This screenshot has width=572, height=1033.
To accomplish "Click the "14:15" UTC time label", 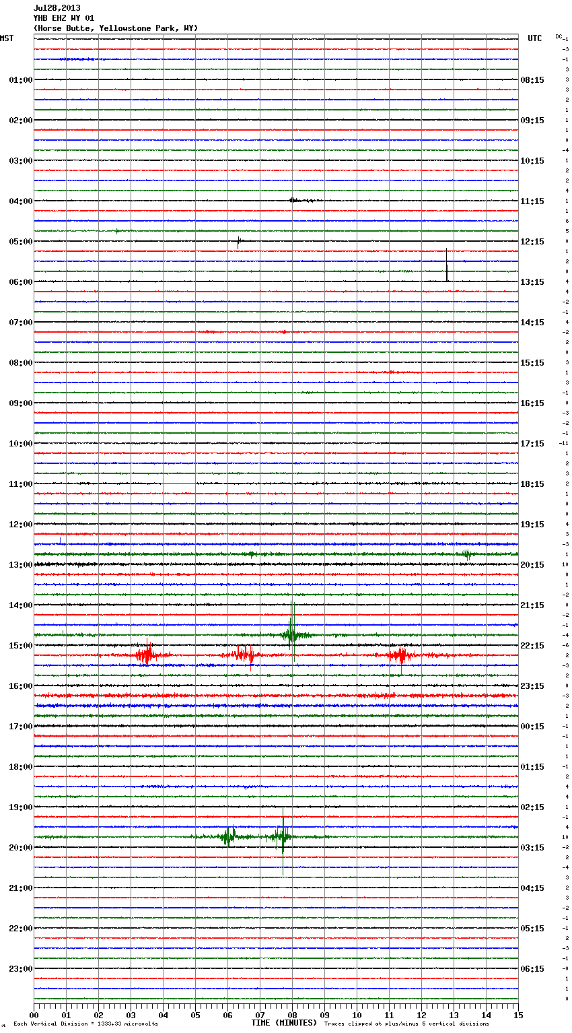I will [532, 323].
